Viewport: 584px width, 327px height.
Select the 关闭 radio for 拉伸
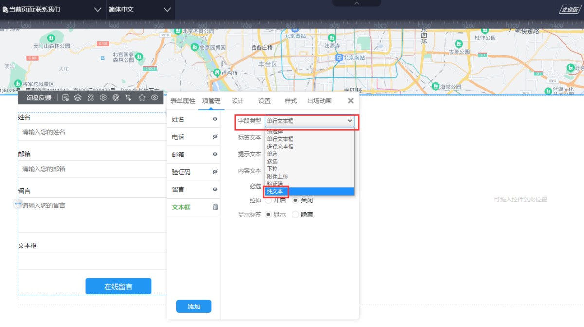point(295,200)
